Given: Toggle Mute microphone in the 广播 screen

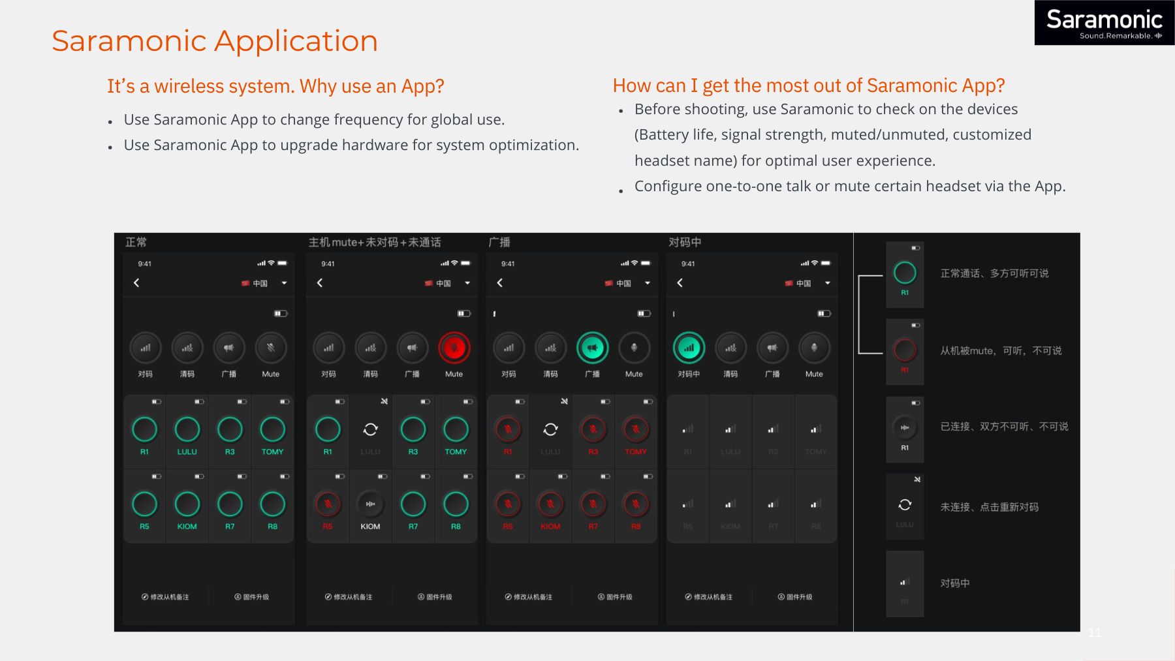Looking at the screenshot, I should (634, 348).
